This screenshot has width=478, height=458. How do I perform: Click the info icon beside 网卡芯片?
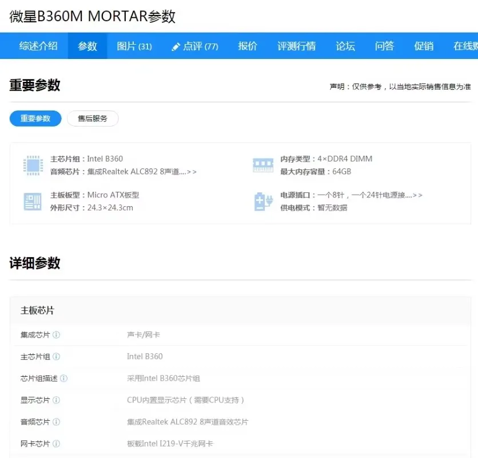[x=57, y=444]
